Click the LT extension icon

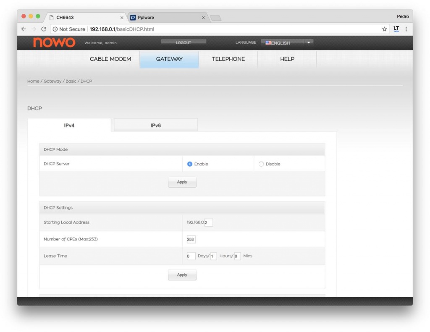395,29
